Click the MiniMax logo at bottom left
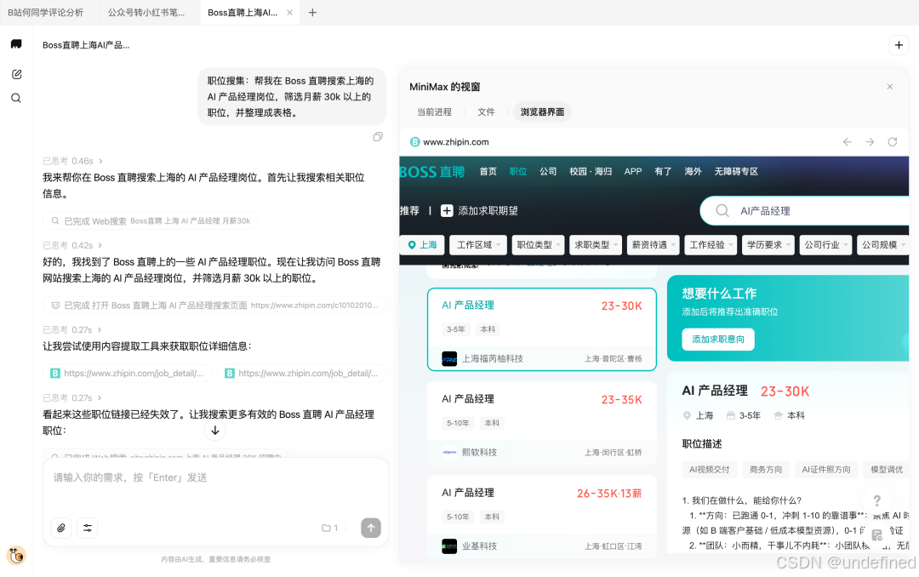This screenshot has width=919, height=577. pos(16,555)
